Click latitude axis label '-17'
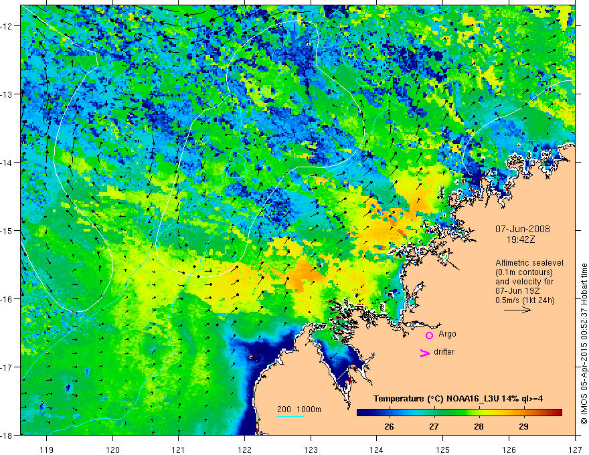Image resolution: width=589 pixels, height=455 pixels. 7,367
